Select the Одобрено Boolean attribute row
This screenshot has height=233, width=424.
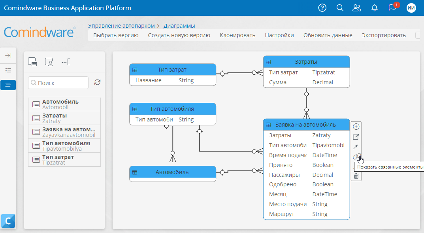(x=306, y=184)
